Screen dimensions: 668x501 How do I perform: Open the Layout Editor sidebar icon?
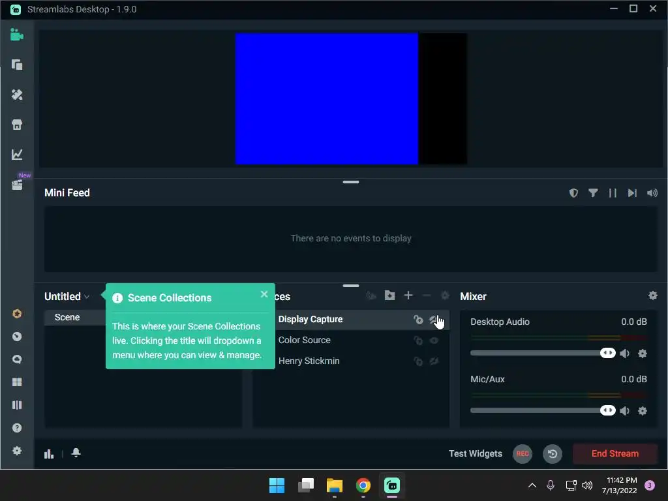click(16, 65)
